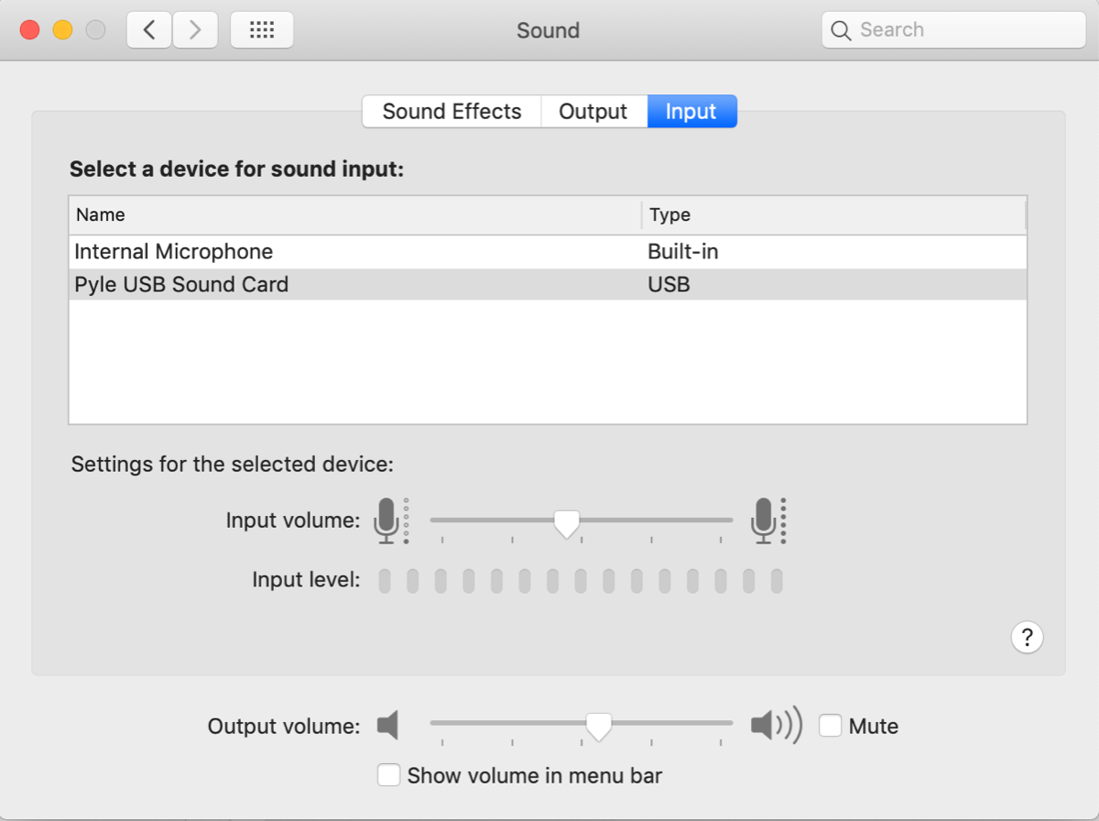Sort devices by Name column header
Image resolution: width=1099 pixels, height=821 pixels.
101,214
